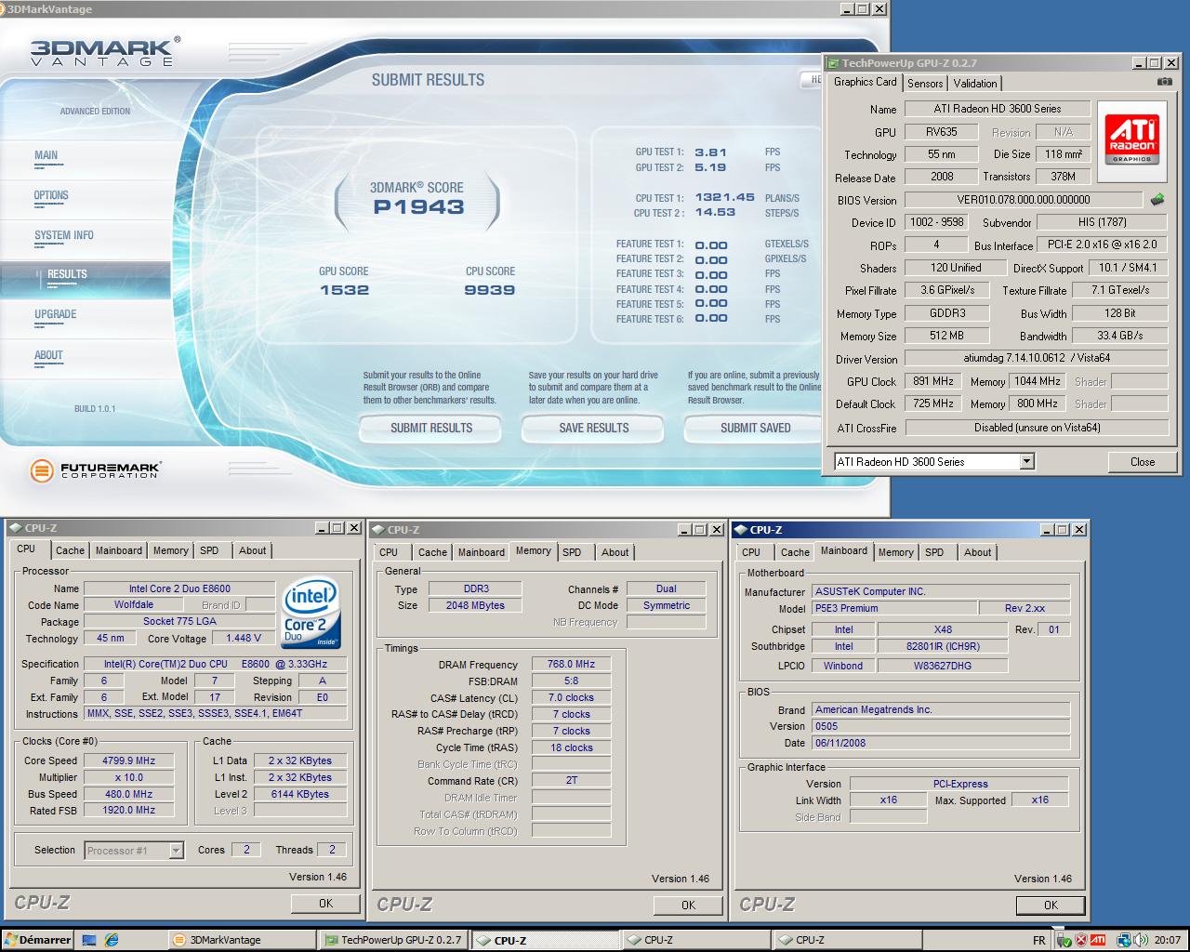Click the partially hidden HELP button in 3DMark

pyautogui.click(x=813, y=80)
